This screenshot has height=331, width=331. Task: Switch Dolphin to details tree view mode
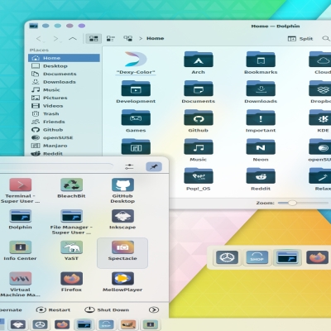pyautogui.click(x=127, y=38)
